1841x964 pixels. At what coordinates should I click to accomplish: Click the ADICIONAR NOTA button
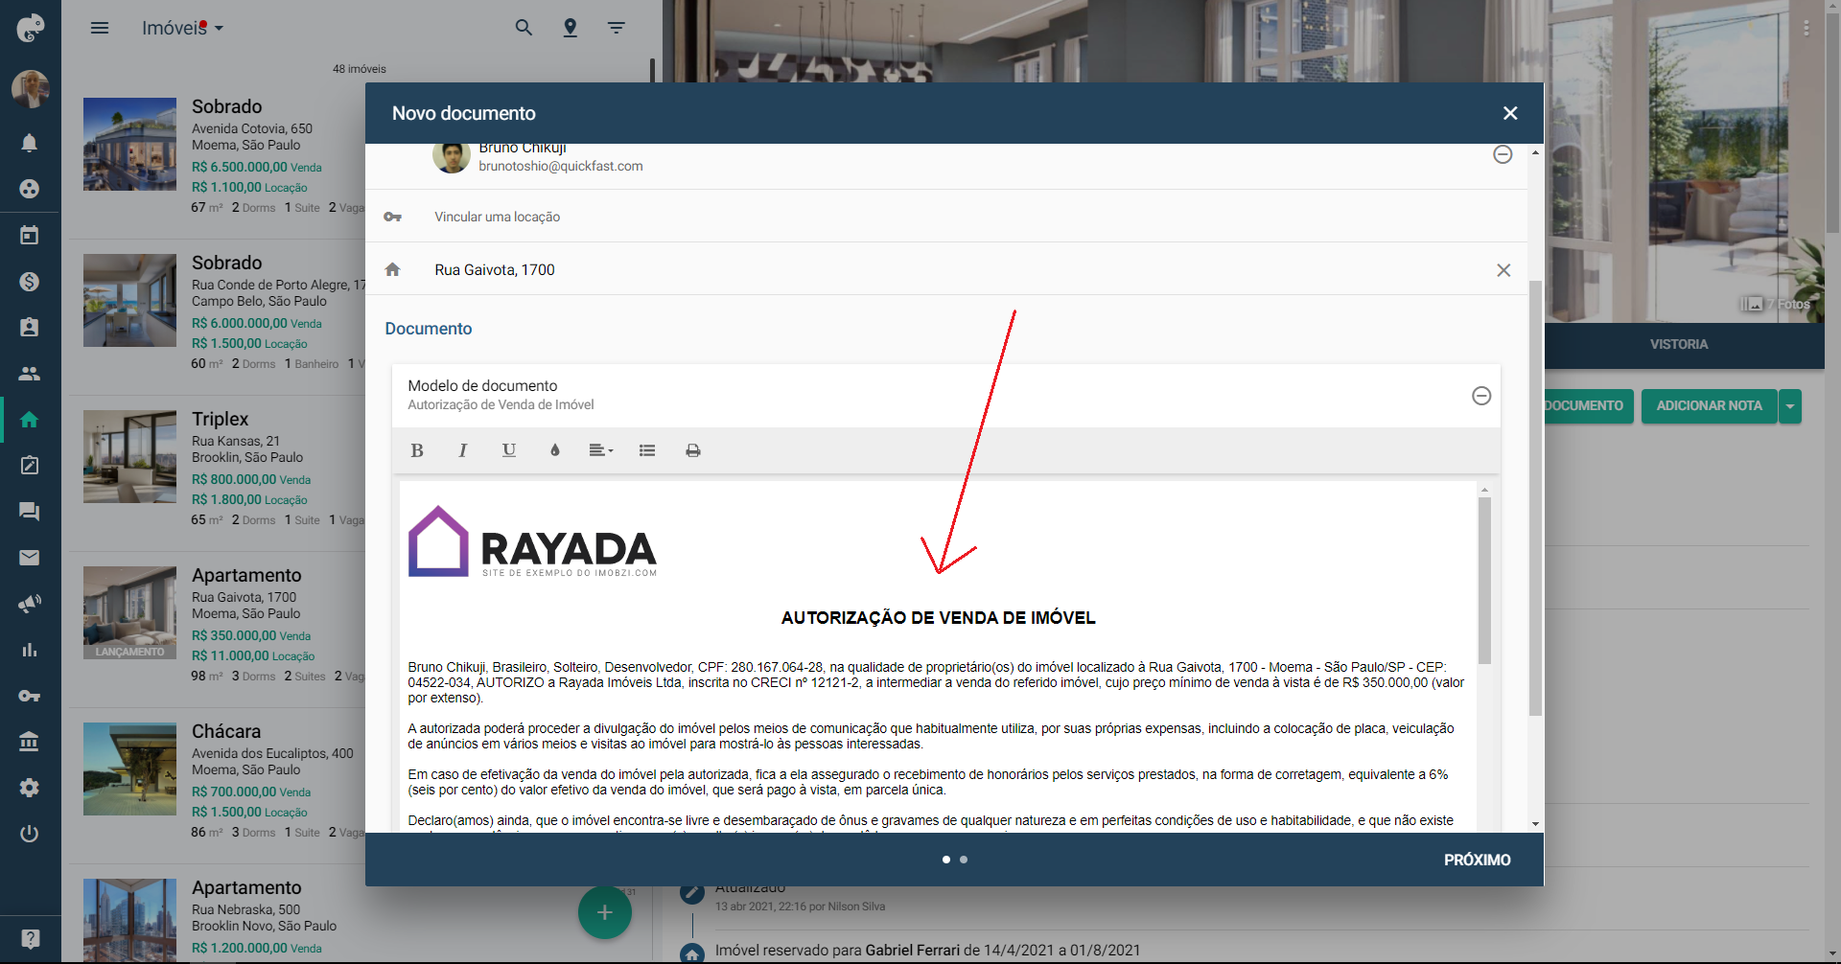click(1709, 406)
